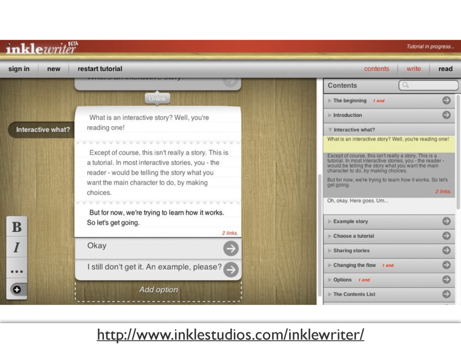Screen dimensions: 461x345
Task: Expand the Options section triangle
Action: pos(330,280)
